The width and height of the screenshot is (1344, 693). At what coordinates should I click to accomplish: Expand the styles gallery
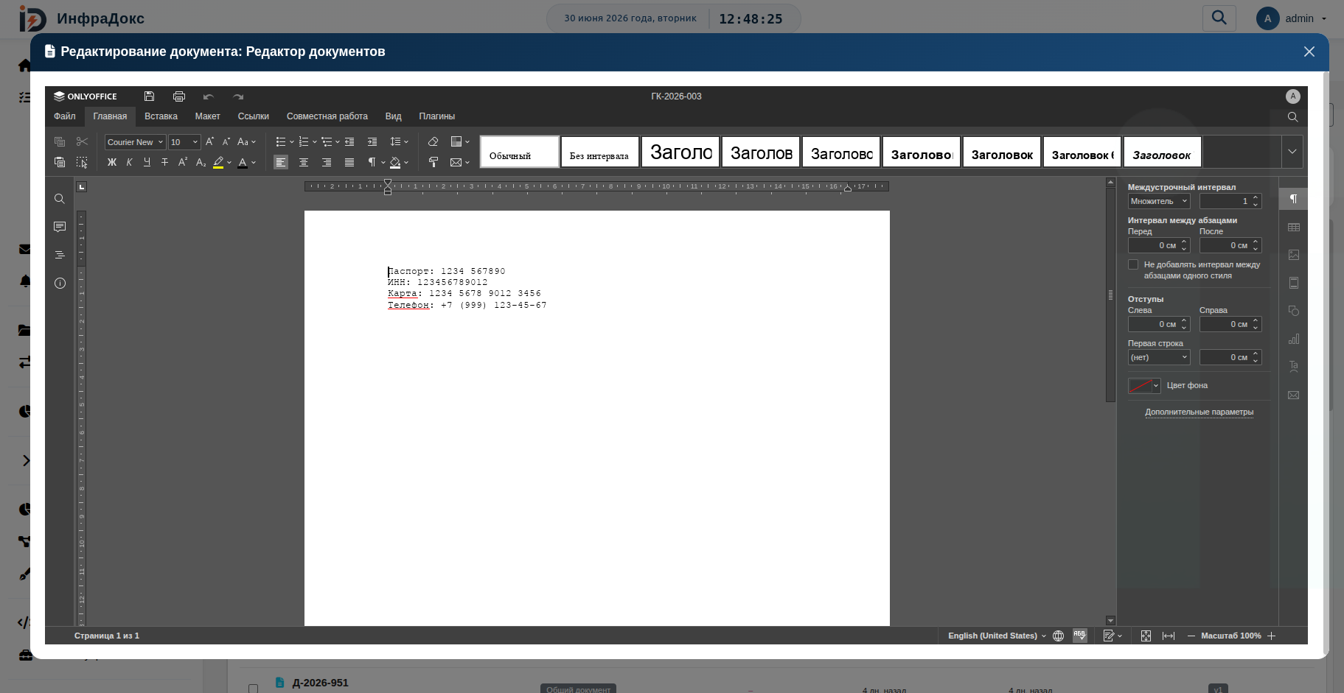(x=1292, y=152)
